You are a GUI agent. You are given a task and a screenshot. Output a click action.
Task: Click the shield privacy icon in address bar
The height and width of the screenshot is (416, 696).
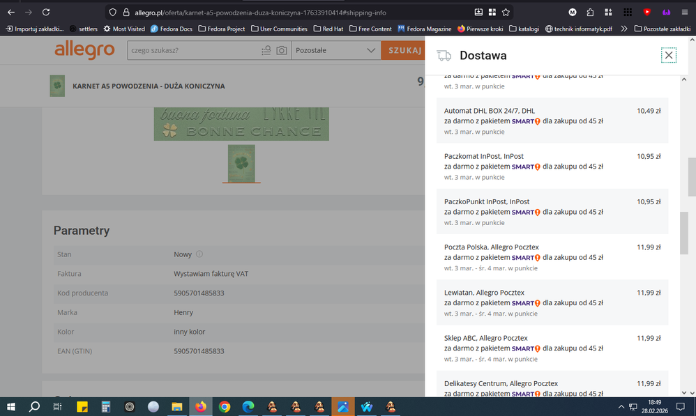pyautogui.click(x=112, y=12)
